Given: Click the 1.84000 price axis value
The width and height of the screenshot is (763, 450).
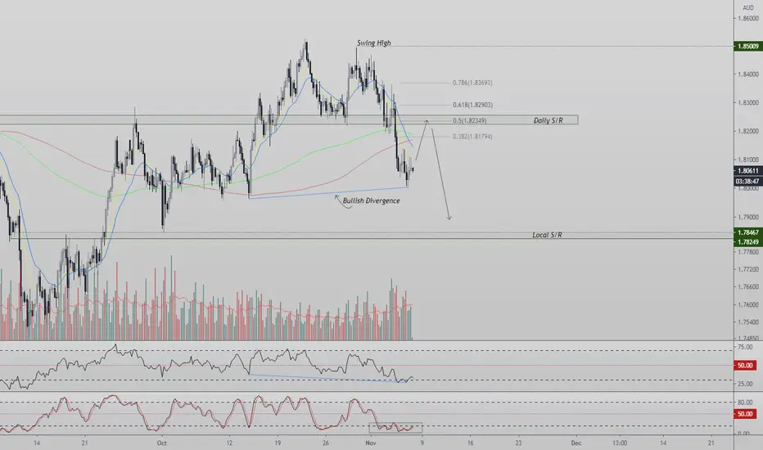Looking at the screenshot, I should click(x=748, y=74).
